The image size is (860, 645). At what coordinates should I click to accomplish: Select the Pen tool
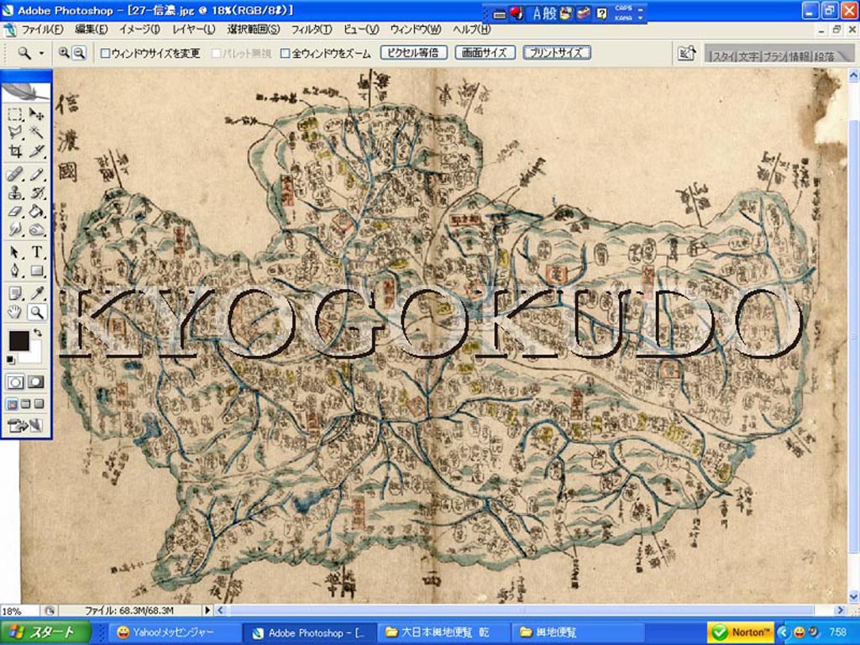[15, 270]
